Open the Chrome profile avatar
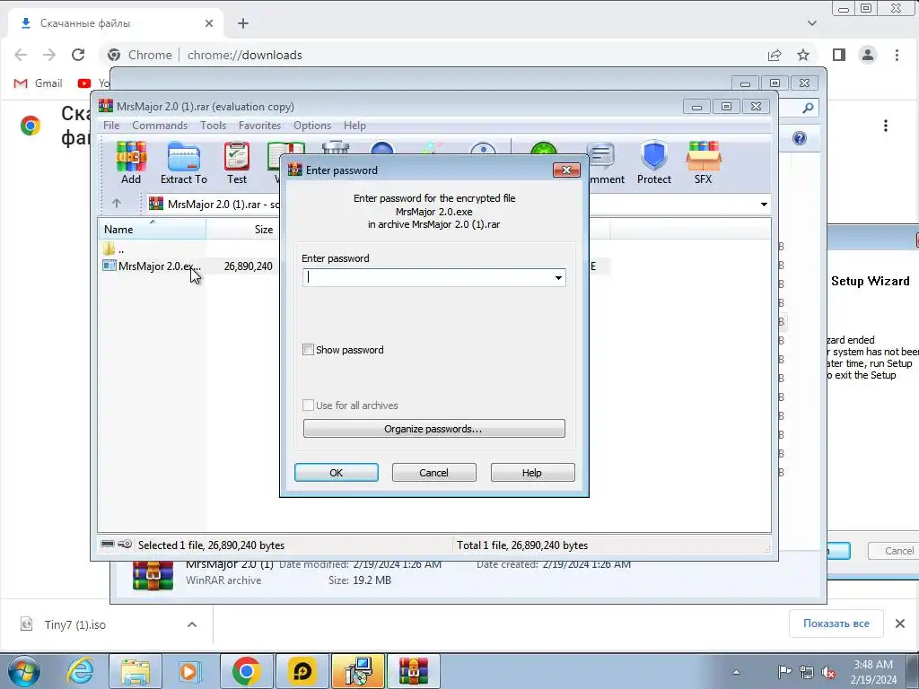The image size is (919, 689). click(x=868, y=55)
